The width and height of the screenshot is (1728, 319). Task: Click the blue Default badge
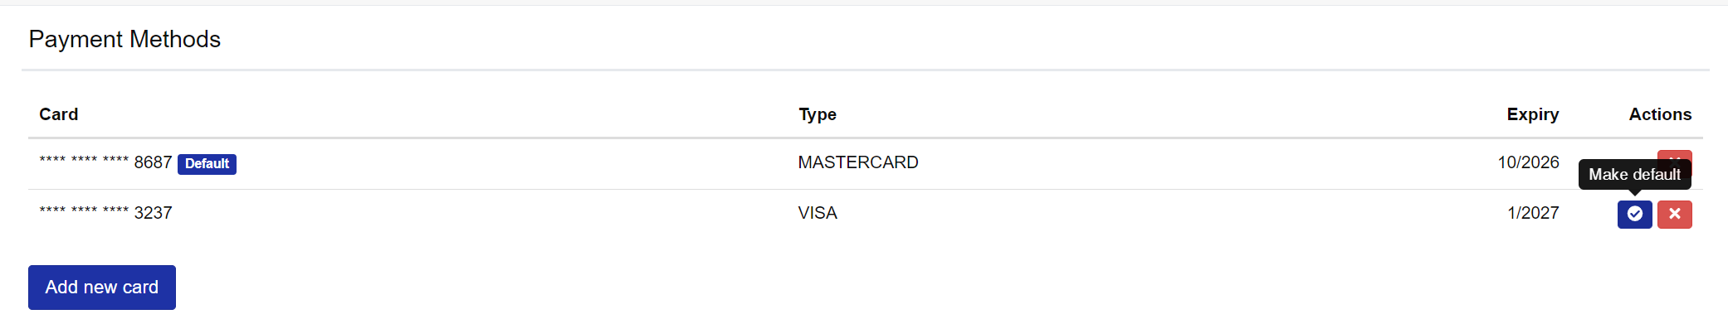pyautogui.click(x=207, y=164)
